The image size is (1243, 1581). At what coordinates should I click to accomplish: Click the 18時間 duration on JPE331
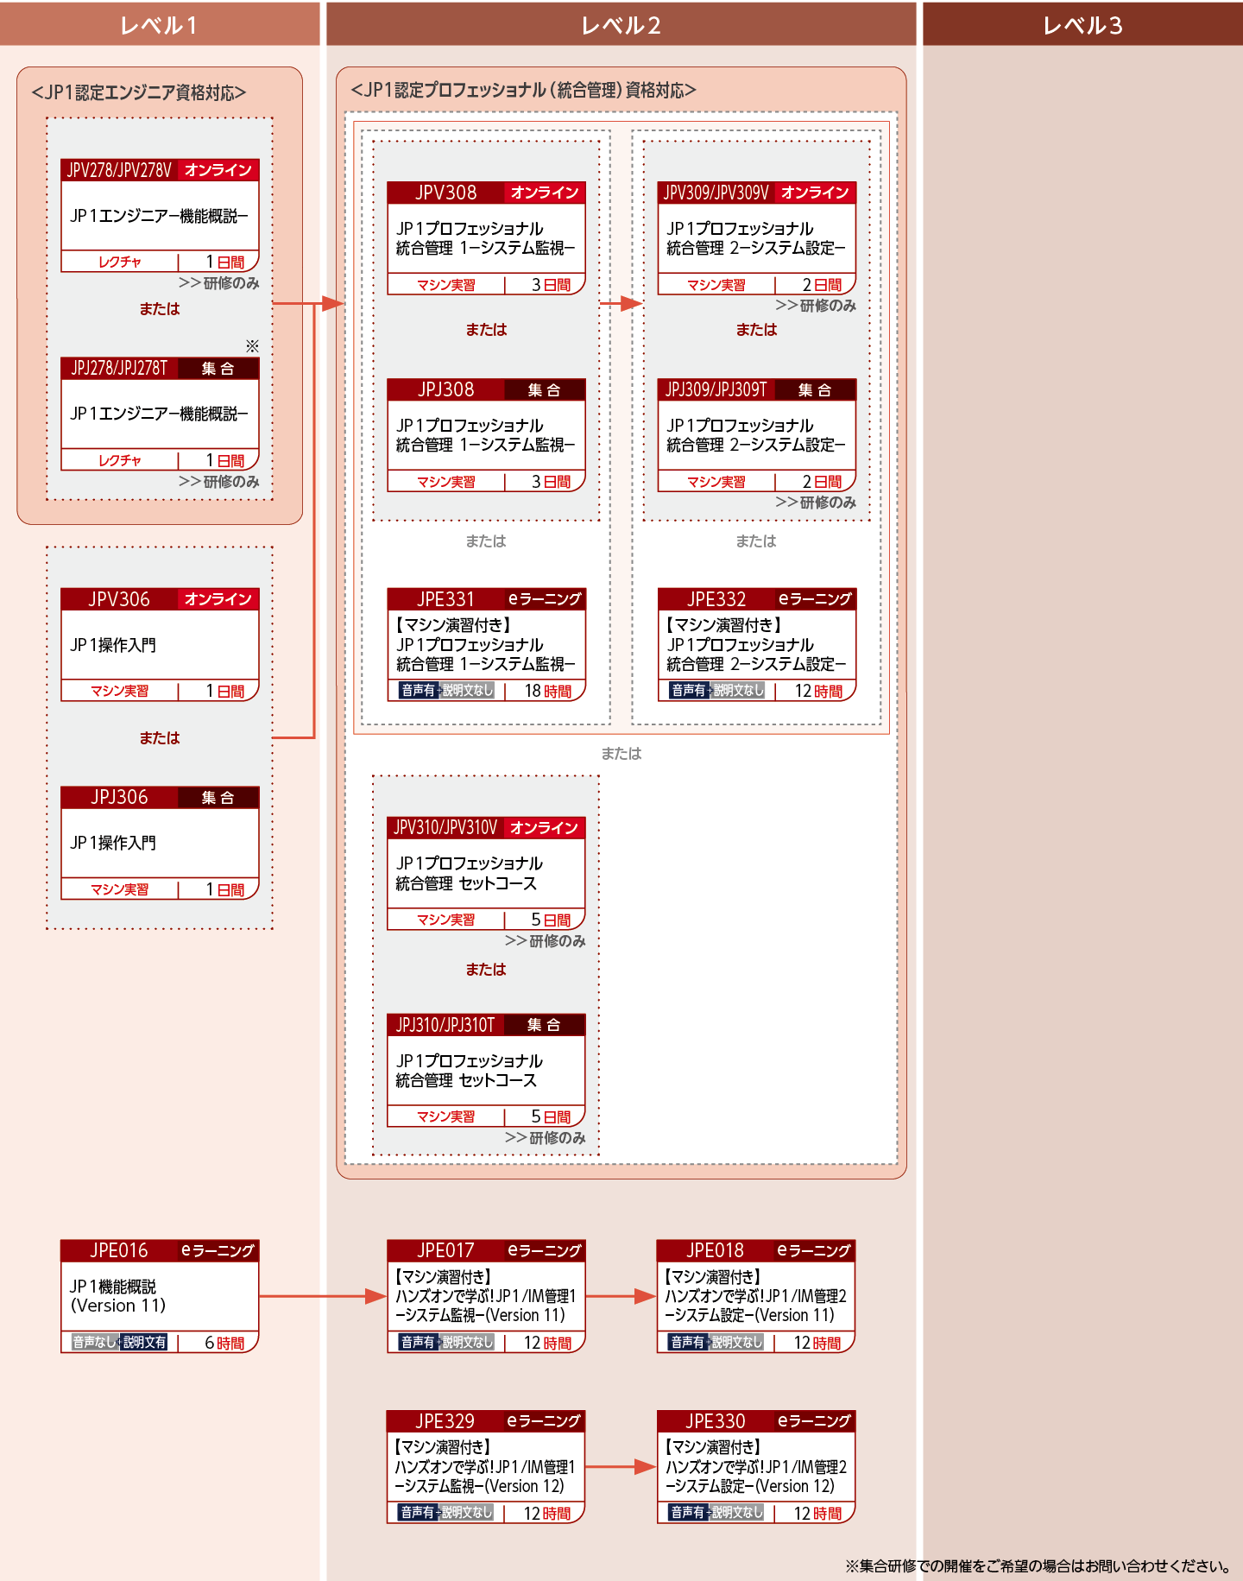tap(548, 691)
